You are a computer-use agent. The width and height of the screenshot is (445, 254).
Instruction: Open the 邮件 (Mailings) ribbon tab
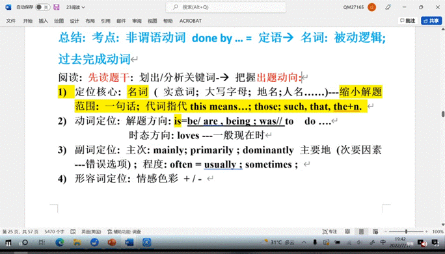[x=121, y=21]
